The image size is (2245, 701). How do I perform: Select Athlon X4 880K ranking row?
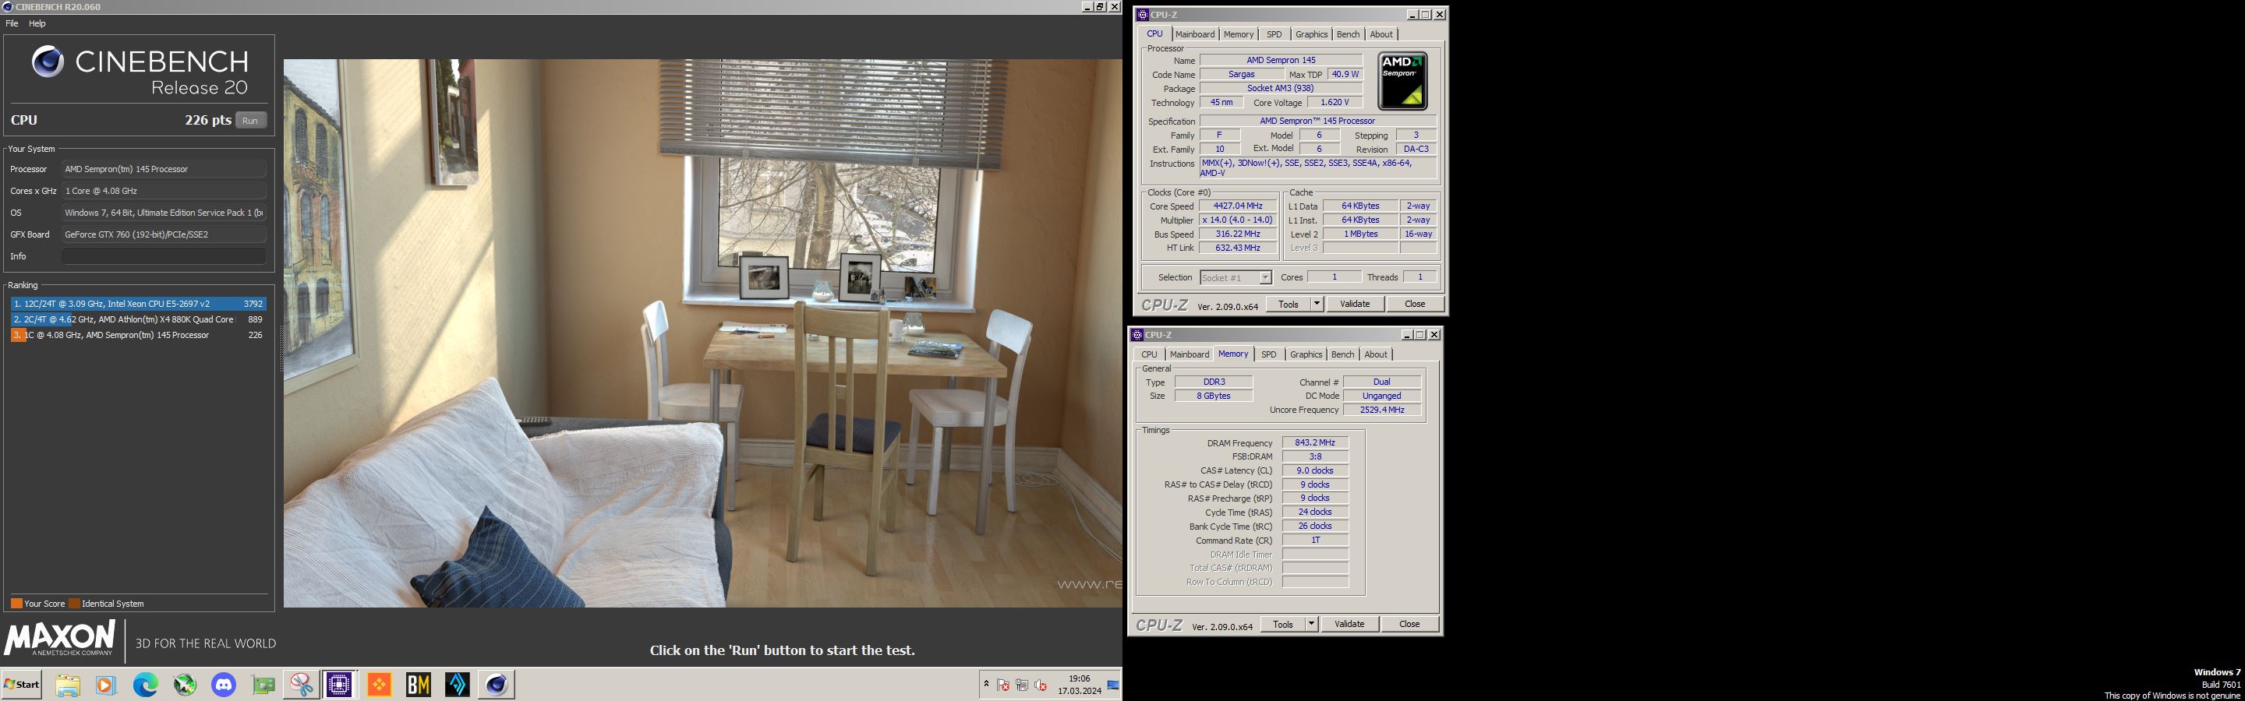pos(139,319)
